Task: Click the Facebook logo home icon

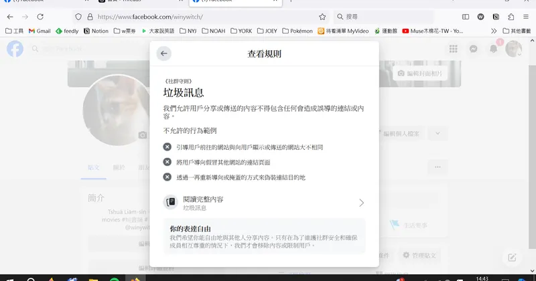Action: (x=15, y=49)
